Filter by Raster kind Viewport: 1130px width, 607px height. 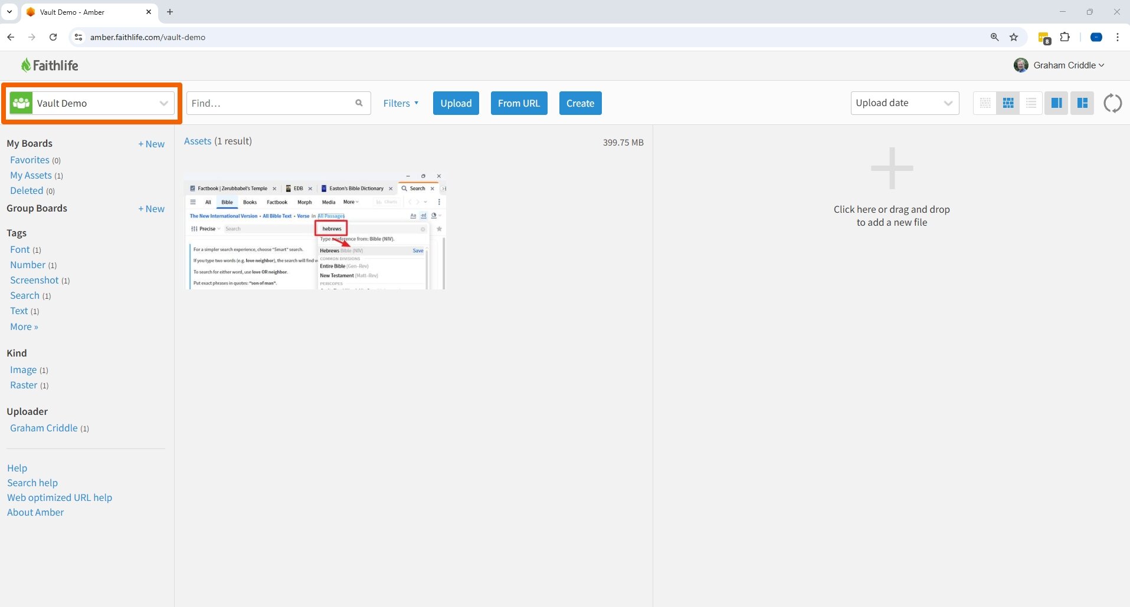pyautogui.click(x=24, y=385)
